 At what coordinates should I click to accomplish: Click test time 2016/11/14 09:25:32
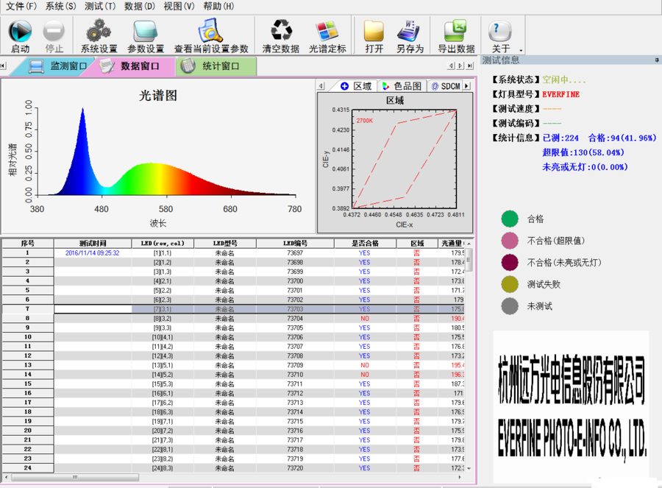(93, 253)
